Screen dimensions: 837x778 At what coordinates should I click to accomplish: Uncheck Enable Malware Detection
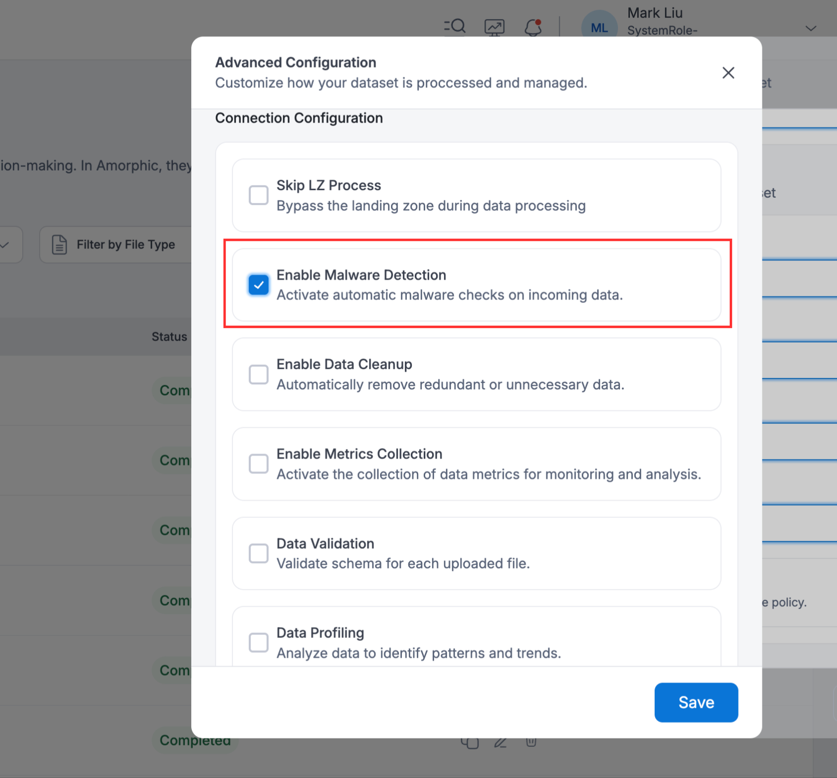[x=259, y=285]
